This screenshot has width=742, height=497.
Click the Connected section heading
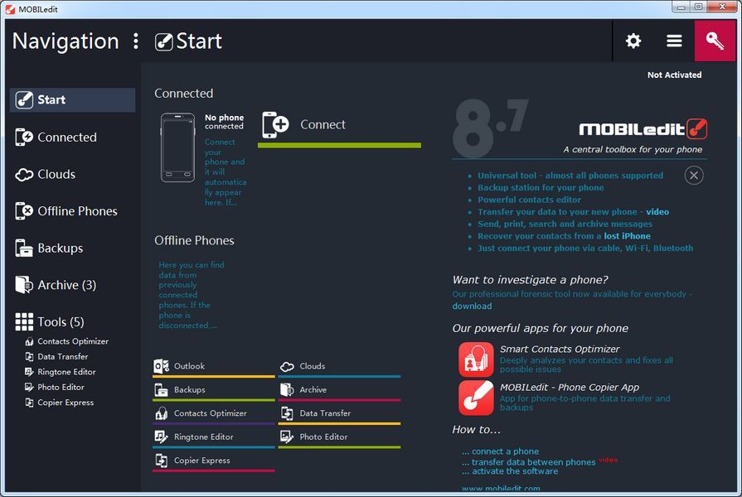point(183,94)
